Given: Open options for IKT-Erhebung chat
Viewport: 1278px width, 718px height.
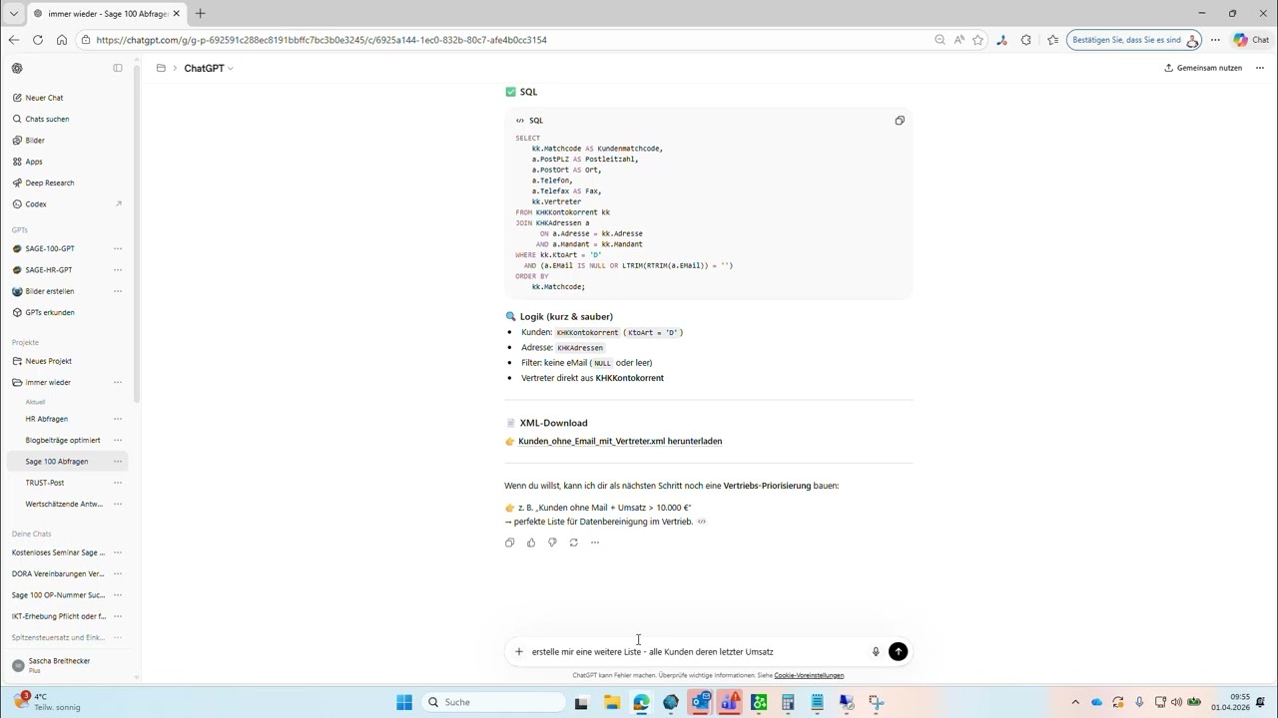Looking at the screenshot, I should pyautogui.click(x=118, y=616).
